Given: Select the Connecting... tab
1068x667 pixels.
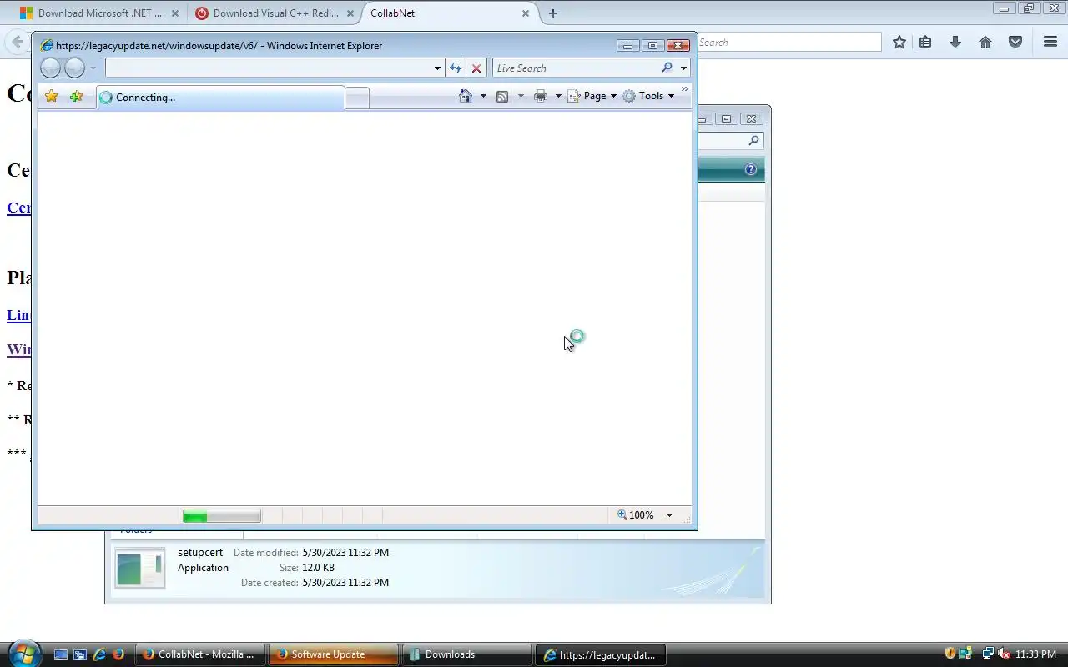Looking at the screenshot, I should click(x=220, y=98).
